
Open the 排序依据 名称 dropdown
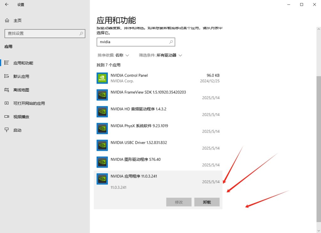tap(113, 55)
